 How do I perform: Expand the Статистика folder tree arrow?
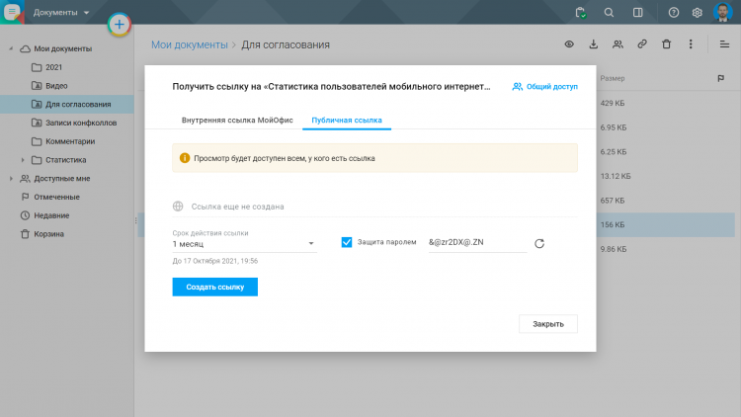(23, 159)
